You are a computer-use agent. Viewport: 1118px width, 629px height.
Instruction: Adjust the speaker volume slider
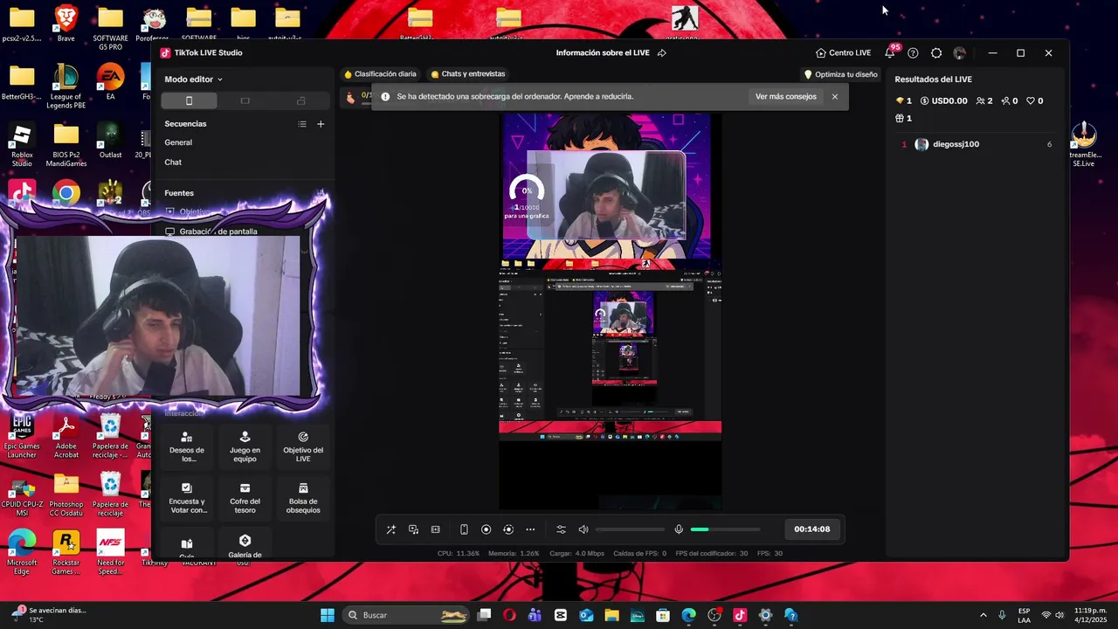pyautogui.click(x=630, y=529)
